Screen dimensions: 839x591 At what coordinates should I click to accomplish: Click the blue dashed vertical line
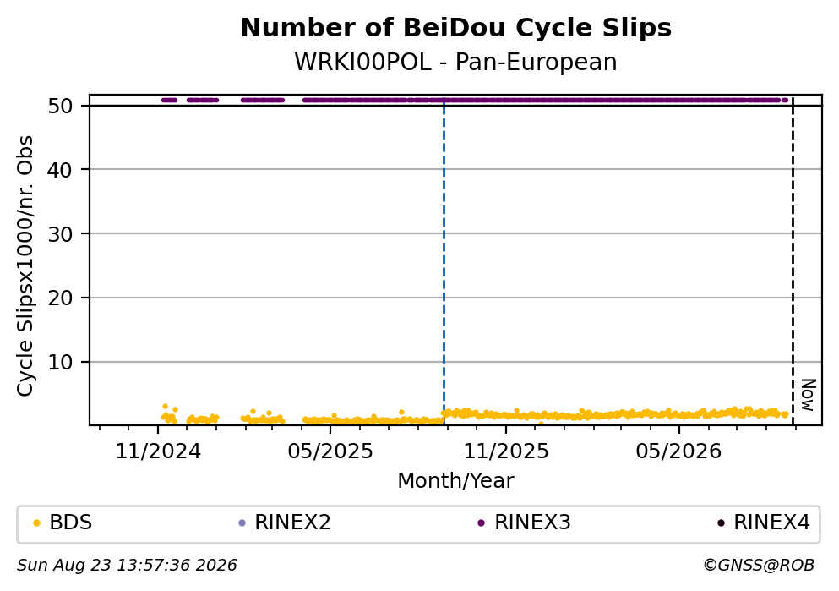444,262
